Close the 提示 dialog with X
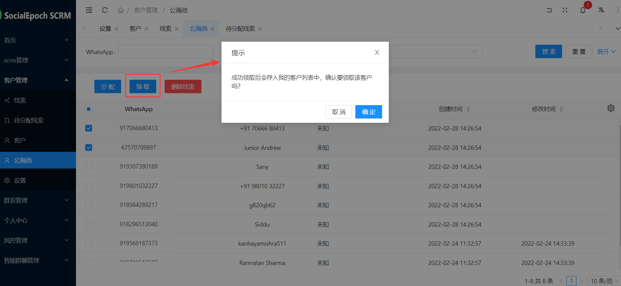 [x=377, y=52]
